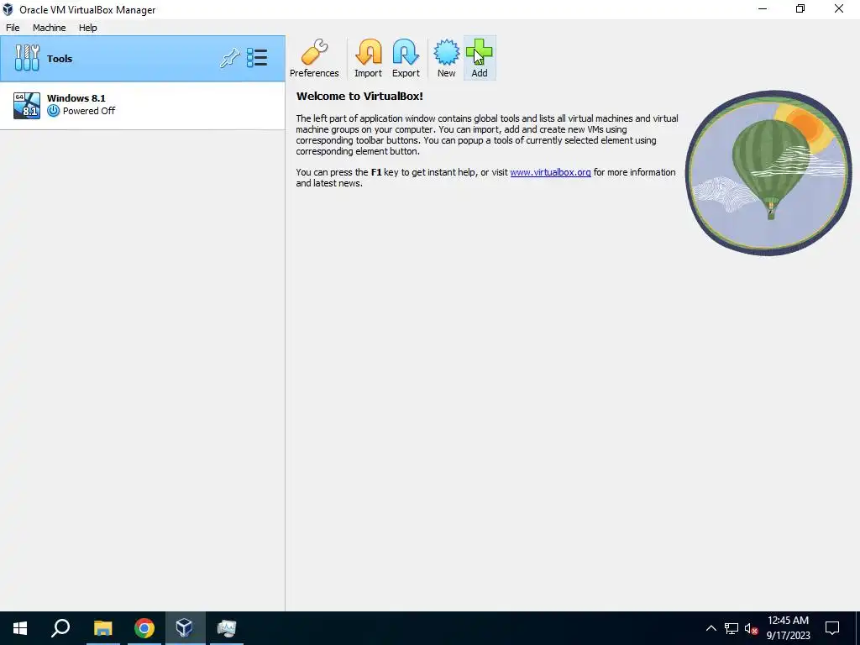
Task: Open the Windows Start menu
Action: [x=20, y=628]
